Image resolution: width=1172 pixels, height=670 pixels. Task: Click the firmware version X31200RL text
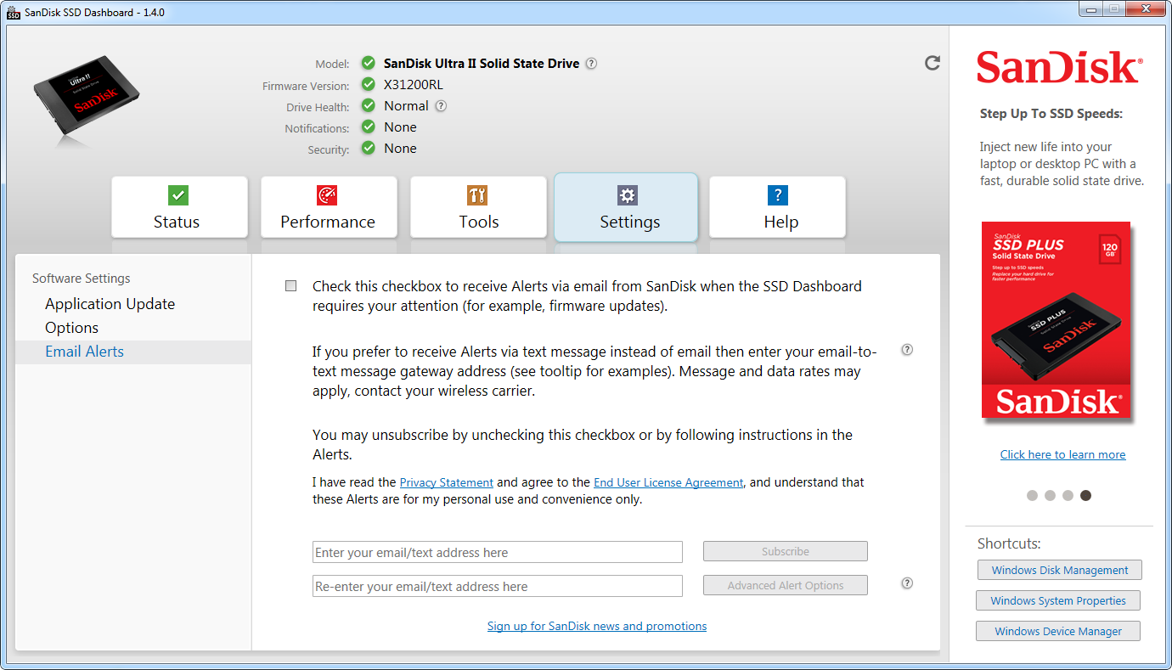click(x=414, y=85)
